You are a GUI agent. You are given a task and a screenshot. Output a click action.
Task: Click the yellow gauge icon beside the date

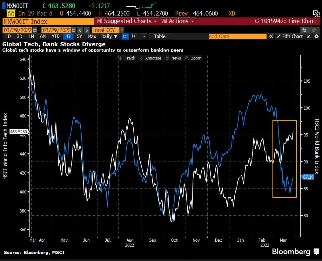(x=11, y=14)
